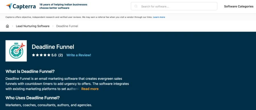Expand description with Read more
Image resolution: width=256 pixels, height=110 pixels.
click(90, 89)
